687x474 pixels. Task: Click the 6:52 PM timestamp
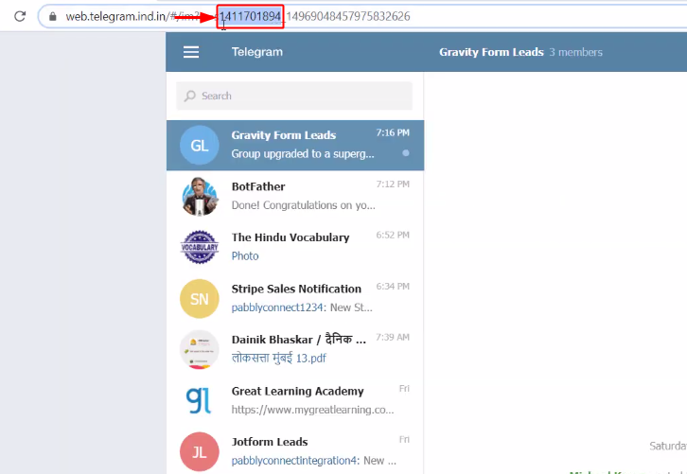393,235
